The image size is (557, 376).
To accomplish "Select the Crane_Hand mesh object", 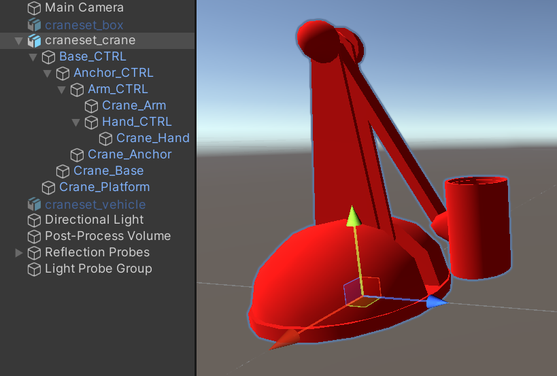I will pyautogui.click(x=153, y=138).
